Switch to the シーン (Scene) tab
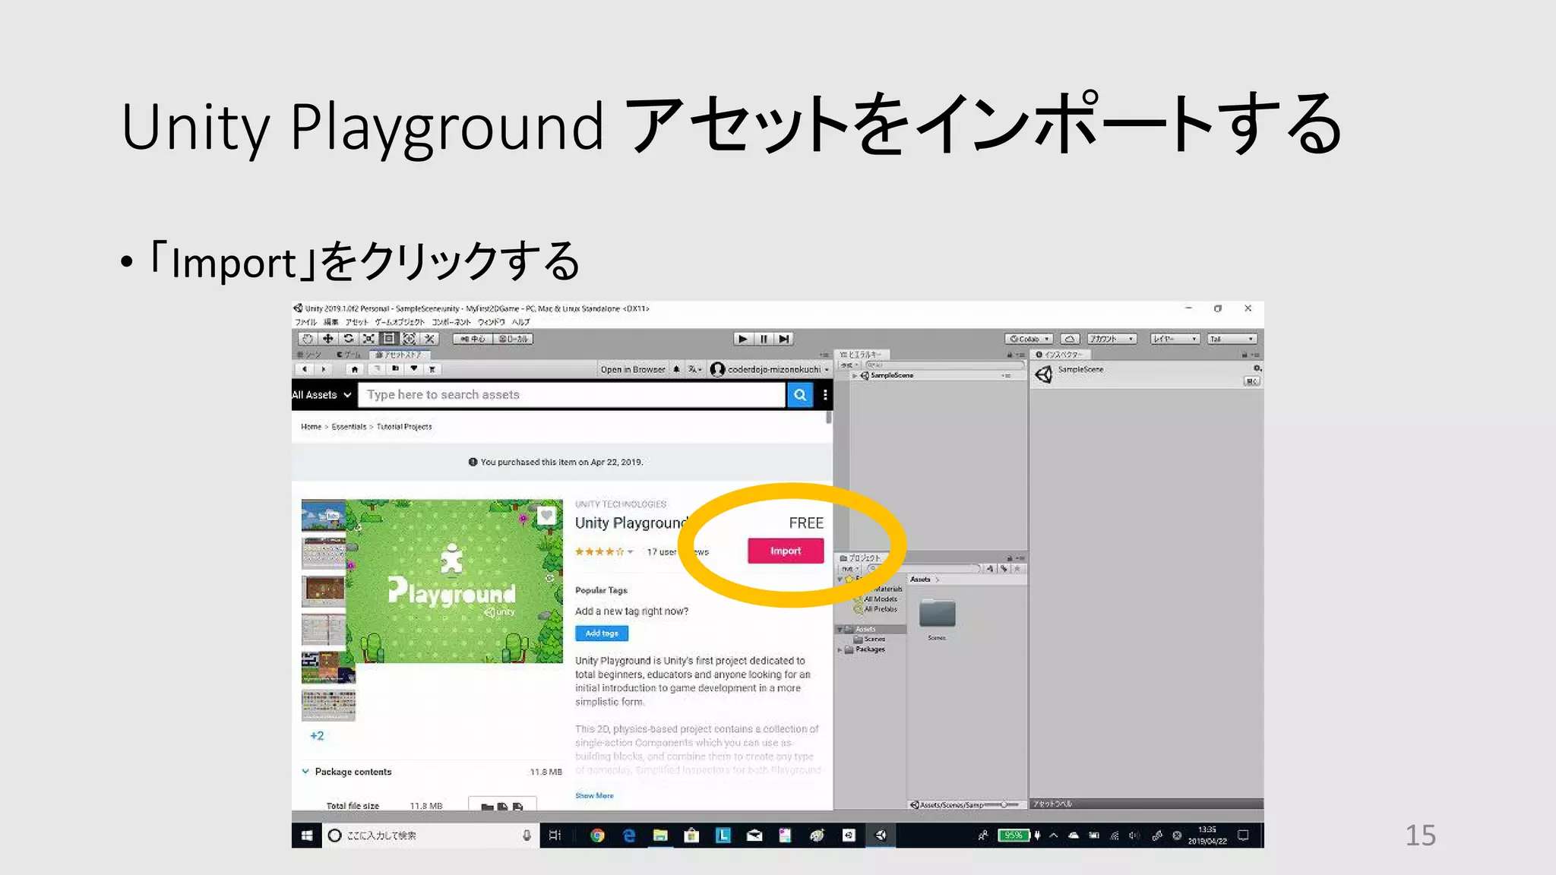 [x=310, y=355]
